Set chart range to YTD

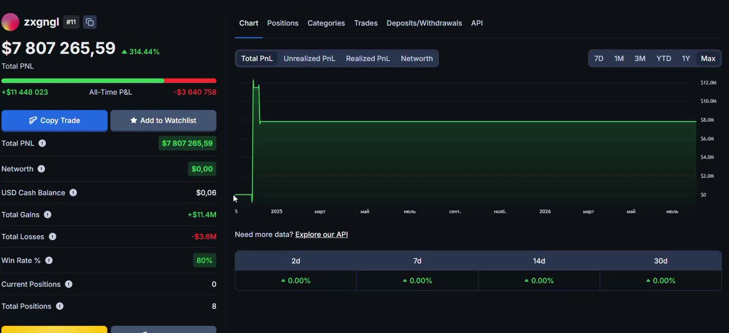pos(663,58)
